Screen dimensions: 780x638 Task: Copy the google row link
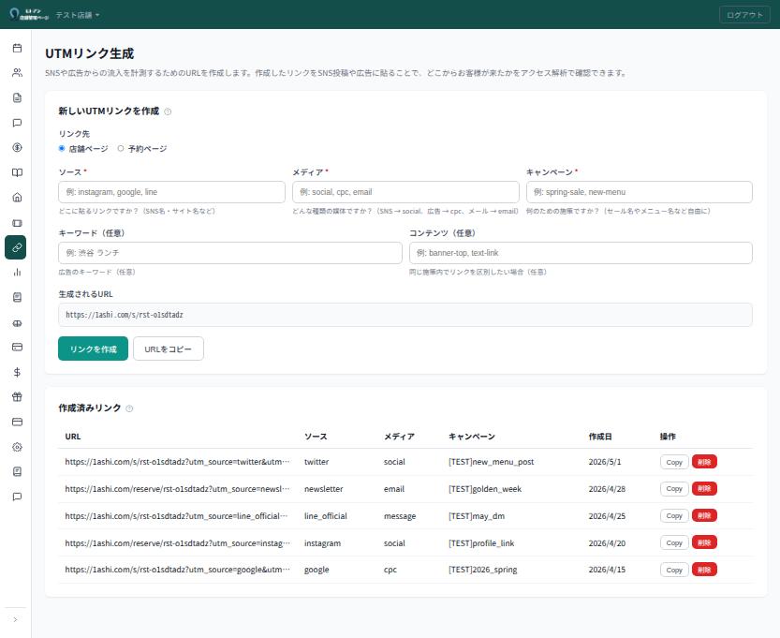click(x=674, y=570)
